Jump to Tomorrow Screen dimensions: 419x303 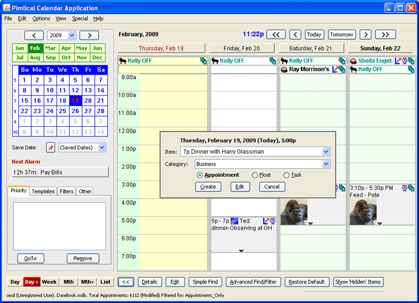[342, 34]
